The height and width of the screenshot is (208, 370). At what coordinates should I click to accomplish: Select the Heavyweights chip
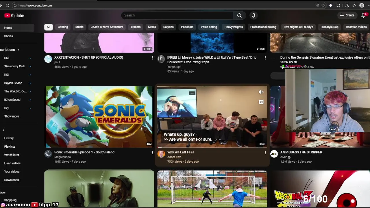coord(234,27)
